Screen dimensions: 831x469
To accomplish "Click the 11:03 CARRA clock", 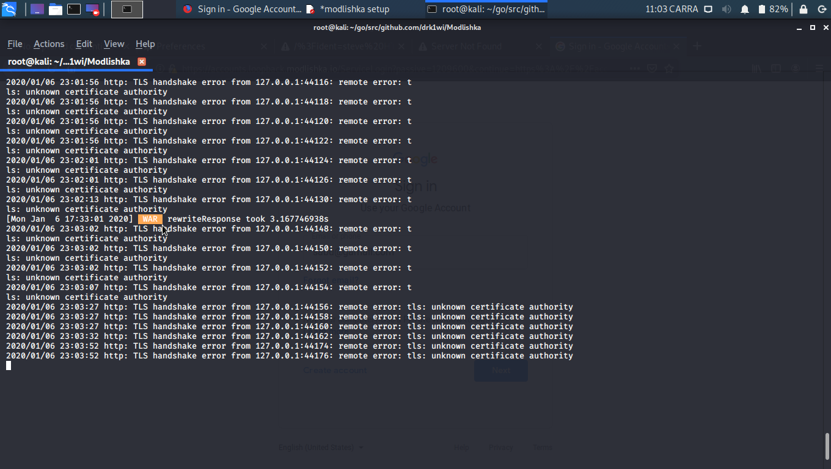I will click(671, 9).
